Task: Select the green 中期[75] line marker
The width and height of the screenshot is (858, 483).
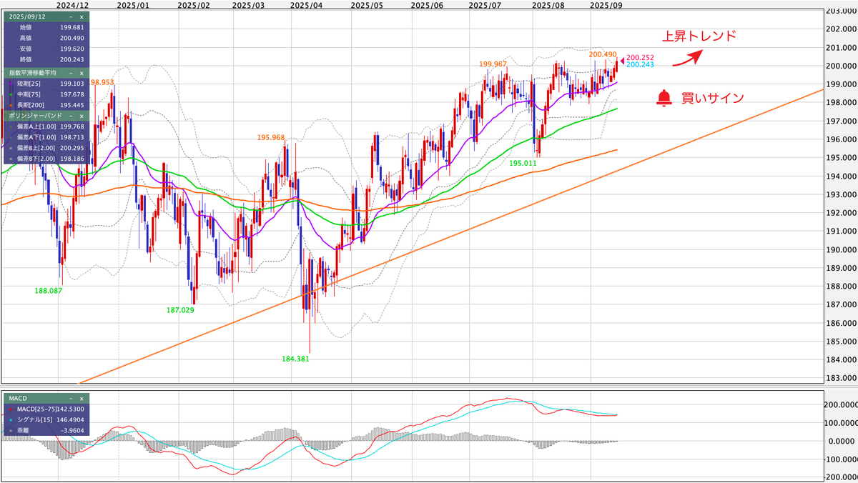Action: [11, 94]
